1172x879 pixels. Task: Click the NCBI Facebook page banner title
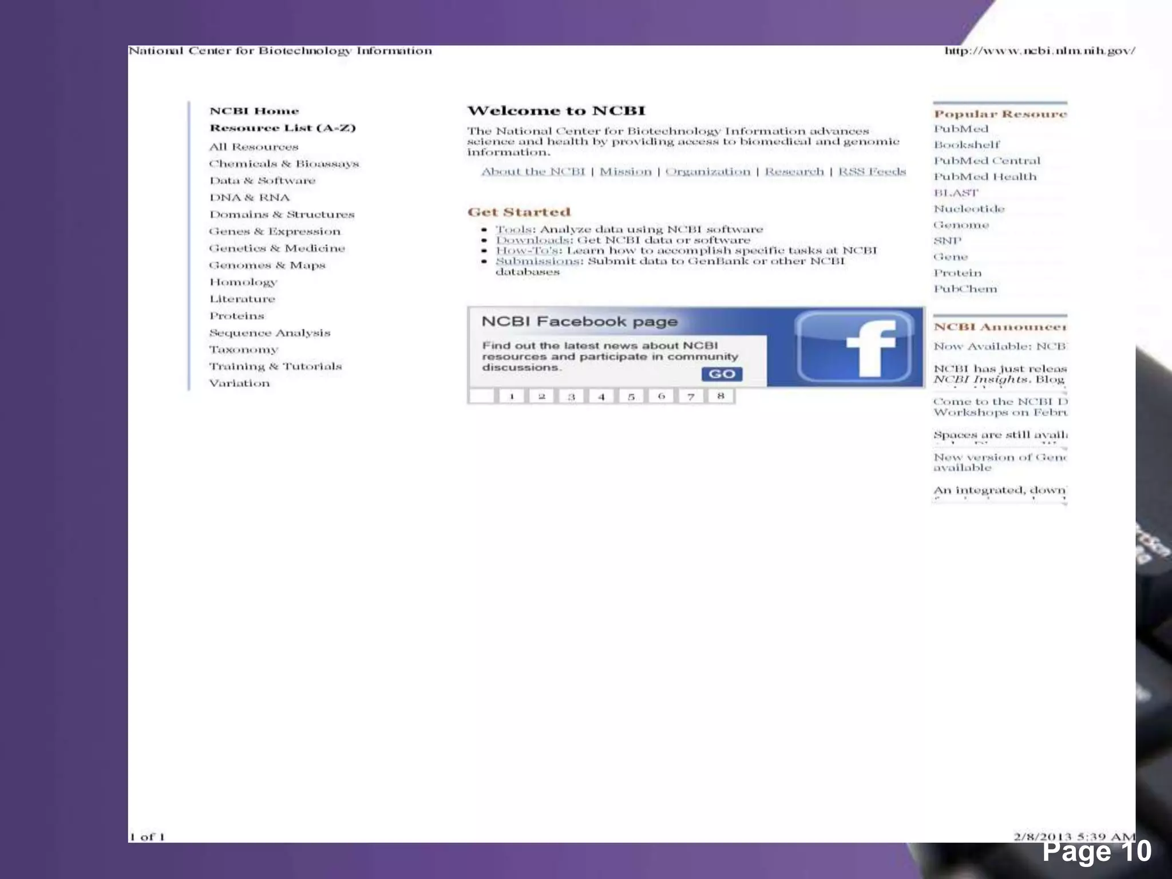[579, 322]
